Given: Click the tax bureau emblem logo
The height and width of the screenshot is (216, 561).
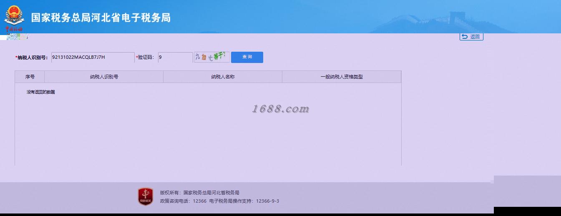Looking at the screenshot, I should coord(15,18).
